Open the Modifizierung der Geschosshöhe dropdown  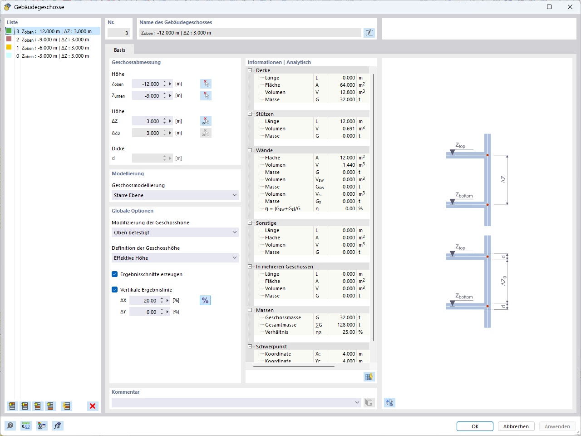click(x=175, y=233)
